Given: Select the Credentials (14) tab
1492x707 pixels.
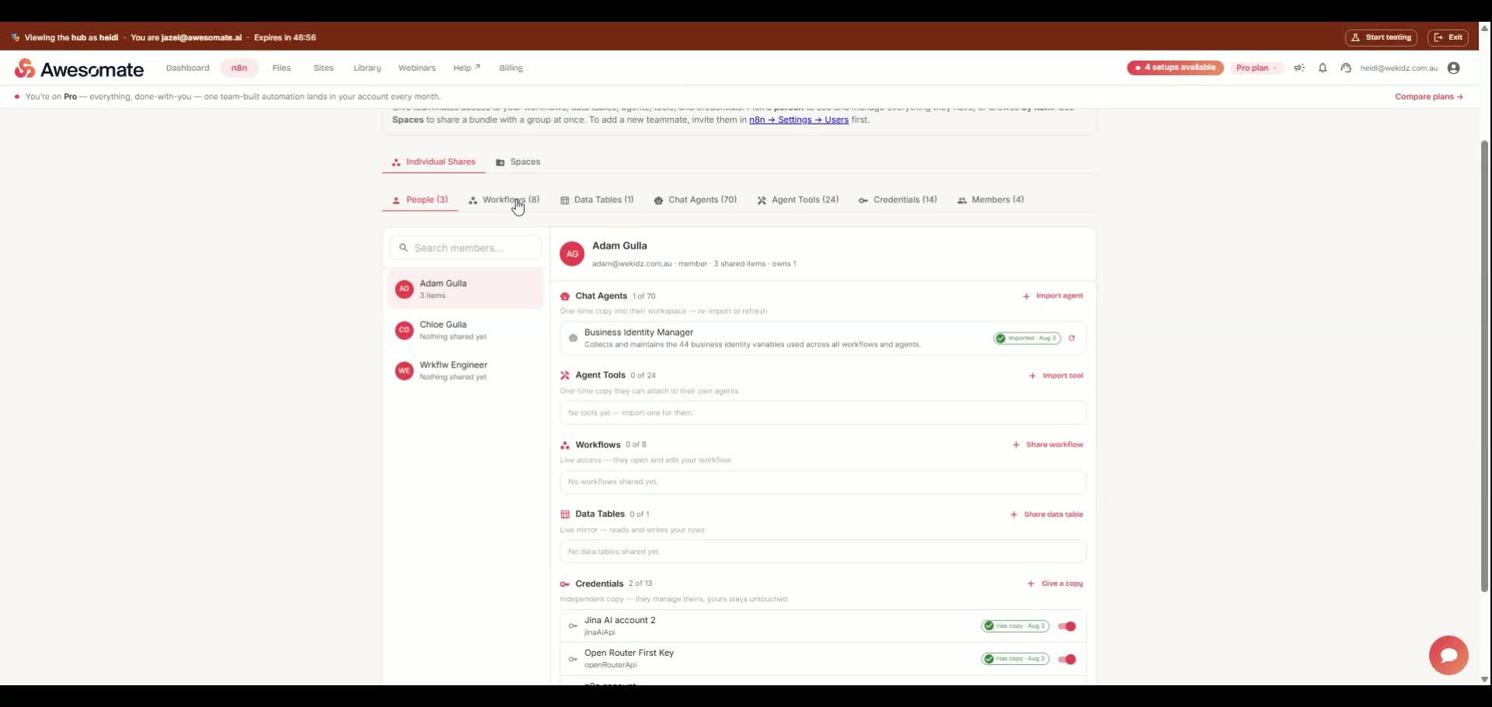Looking at the screenshot, I should pyautogui.click(x=898, y=200).
